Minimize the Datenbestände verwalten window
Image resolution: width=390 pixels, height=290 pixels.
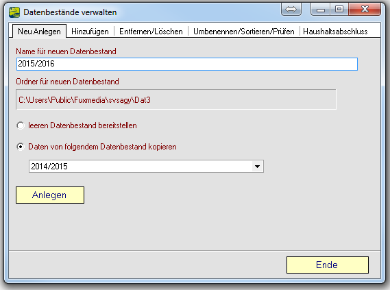(x=320, y=10)
